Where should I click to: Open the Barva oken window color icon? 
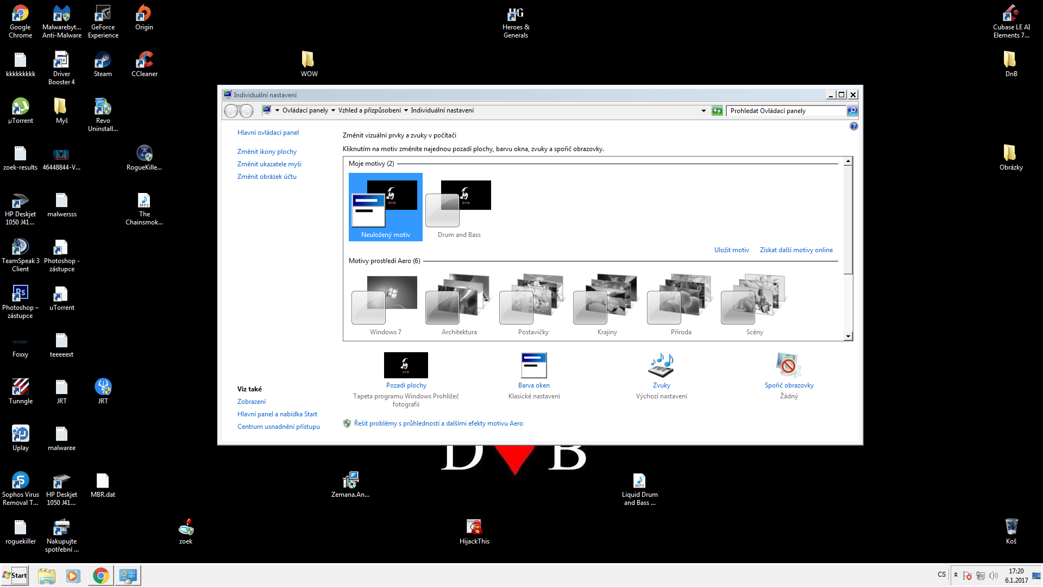(533, 365)
